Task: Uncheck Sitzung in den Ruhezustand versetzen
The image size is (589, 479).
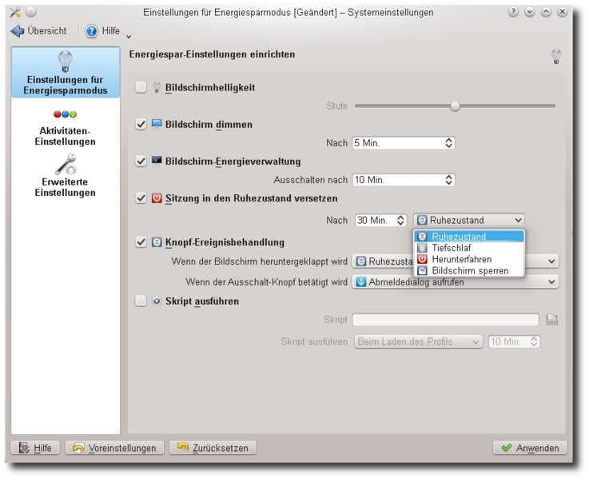Action: [141, 198]
